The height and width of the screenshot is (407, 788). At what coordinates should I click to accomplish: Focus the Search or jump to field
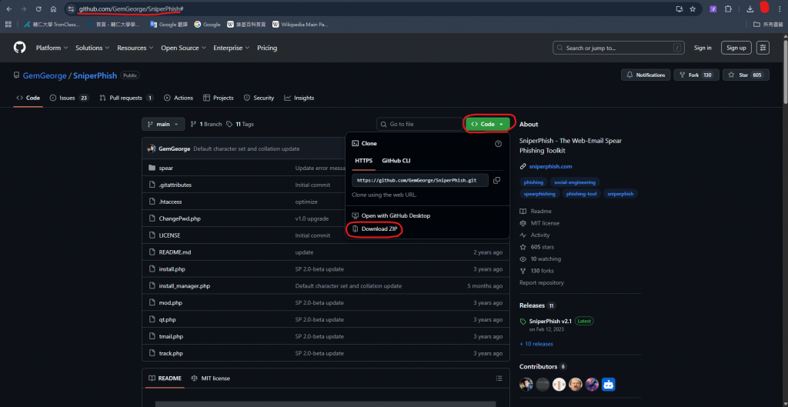click(619, 48)
